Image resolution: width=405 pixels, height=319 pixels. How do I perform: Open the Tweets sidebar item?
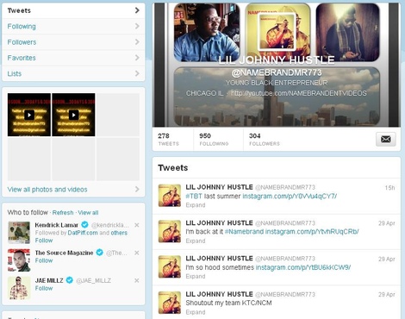coord(73,10)
